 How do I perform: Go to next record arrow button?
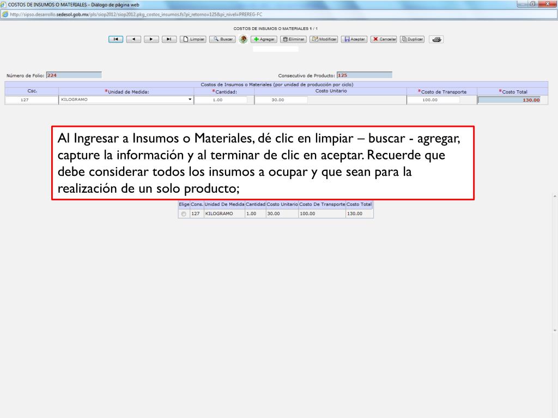[x=151, y=39]
